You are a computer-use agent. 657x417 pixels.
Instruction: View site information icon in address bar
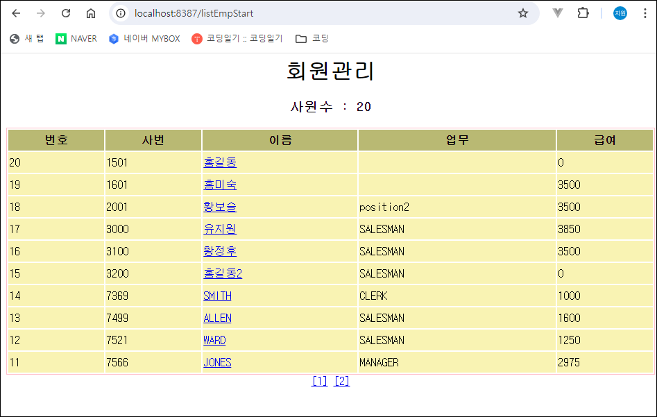pyautogui.click(x=121, y=13)
